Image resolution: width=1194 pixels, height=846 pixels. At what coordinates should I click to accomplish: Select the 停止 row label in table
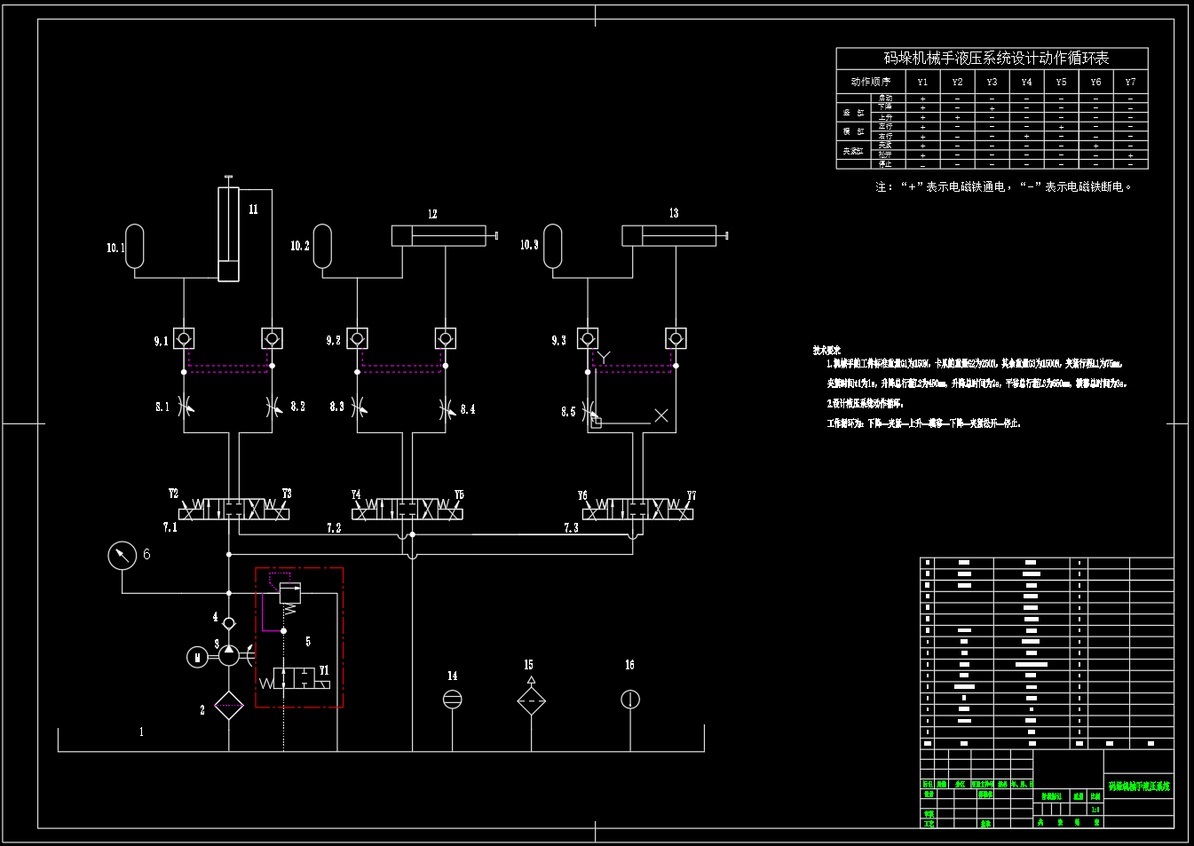point(886,164)
